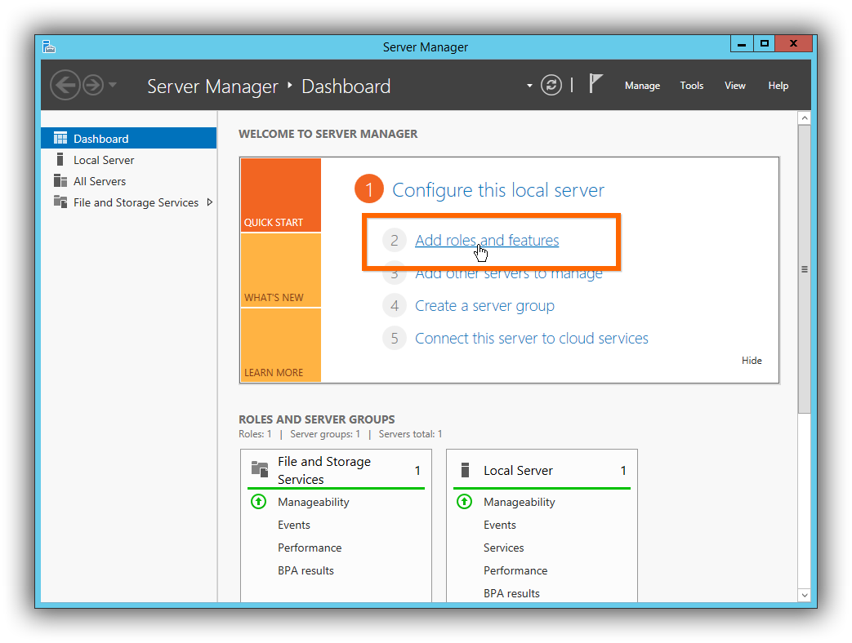Click the All Servers icon in sidebar
This screenshot has width=852, height=643.
pyautogui.click(x=60, y=180)
